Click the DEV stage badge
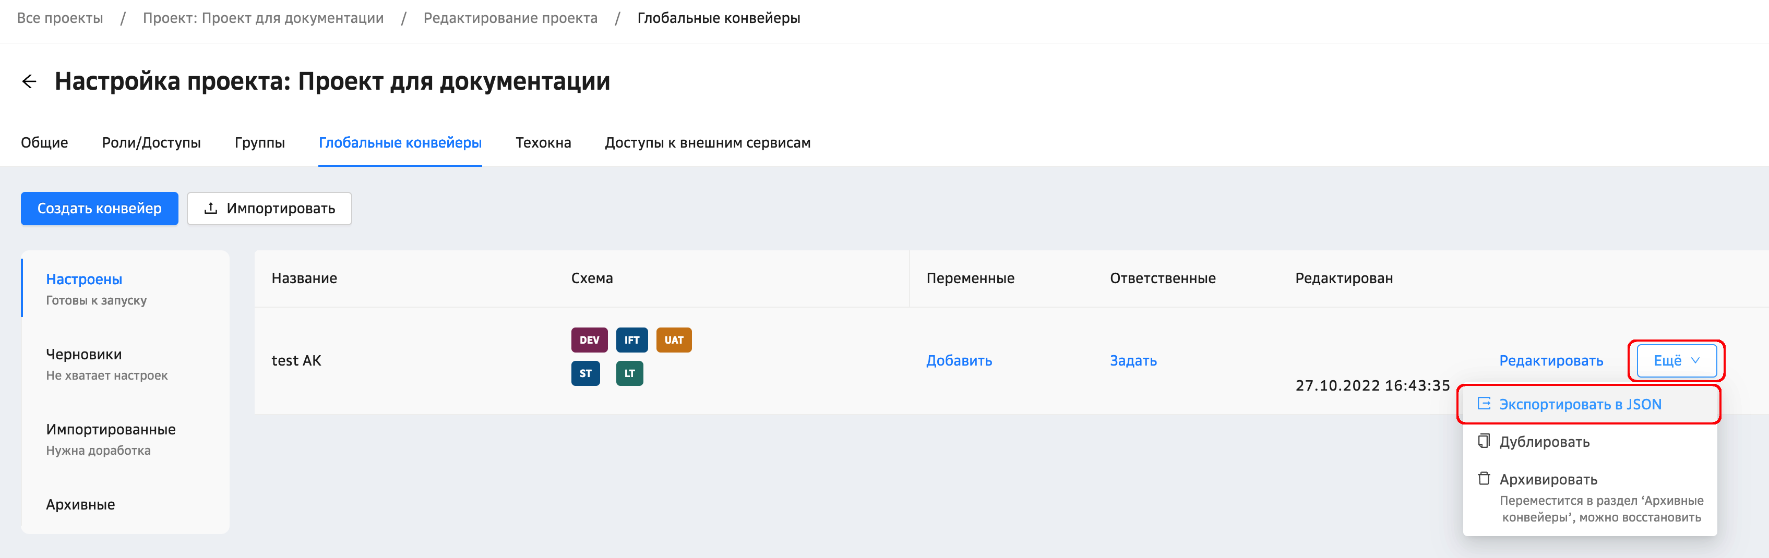Viewport: 1769px width, 558px height. click(589, 339)
